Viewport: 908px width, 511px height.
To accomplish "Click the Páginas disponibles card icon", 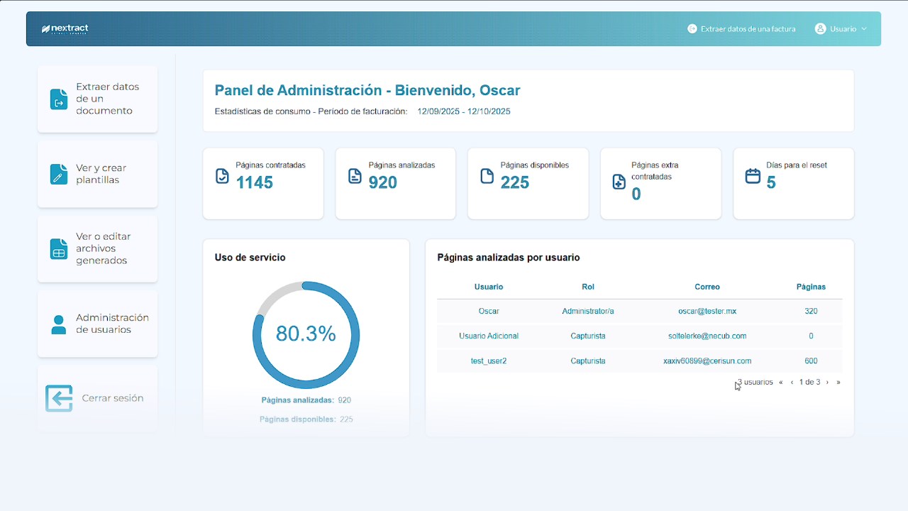I will coord(487,176).
